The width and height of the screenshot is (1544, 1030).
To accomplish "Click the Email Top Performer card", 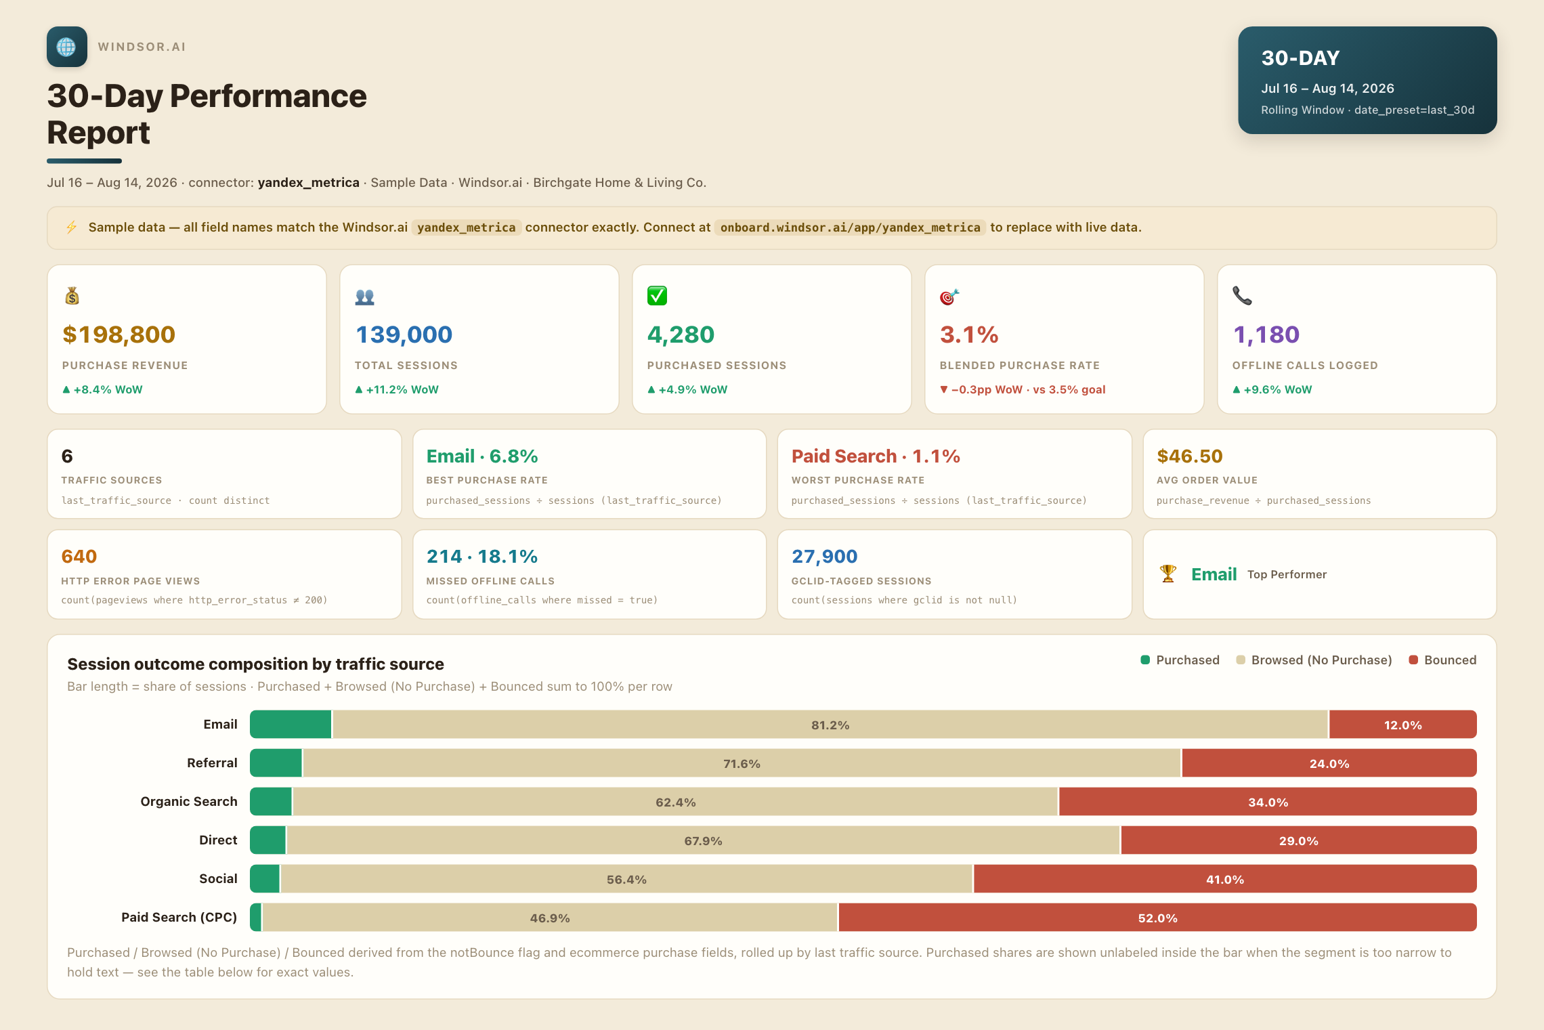I will tap(1320, 574).
